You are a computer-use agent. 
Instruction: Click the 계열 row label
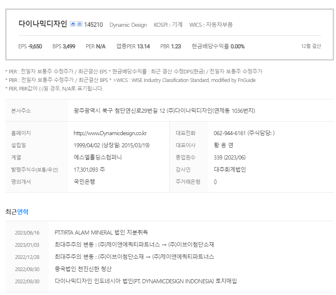[x=16, y=157]
